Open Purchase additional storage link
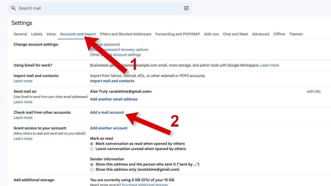This screenshot has height=186, width=331. click(x=145, y=184)
